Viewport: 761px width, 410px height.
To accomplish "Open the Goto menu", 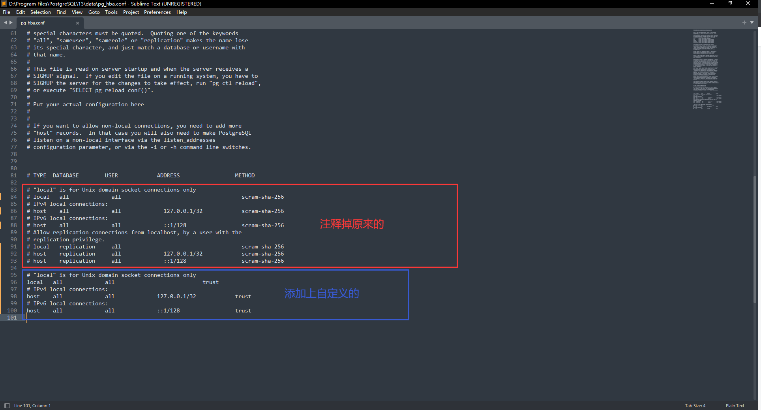I will click(x=94, y=12).
